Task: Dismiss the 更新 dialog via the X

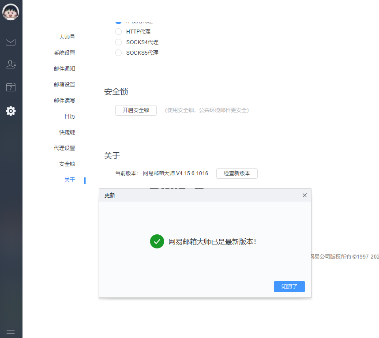Action: [304, 195]
